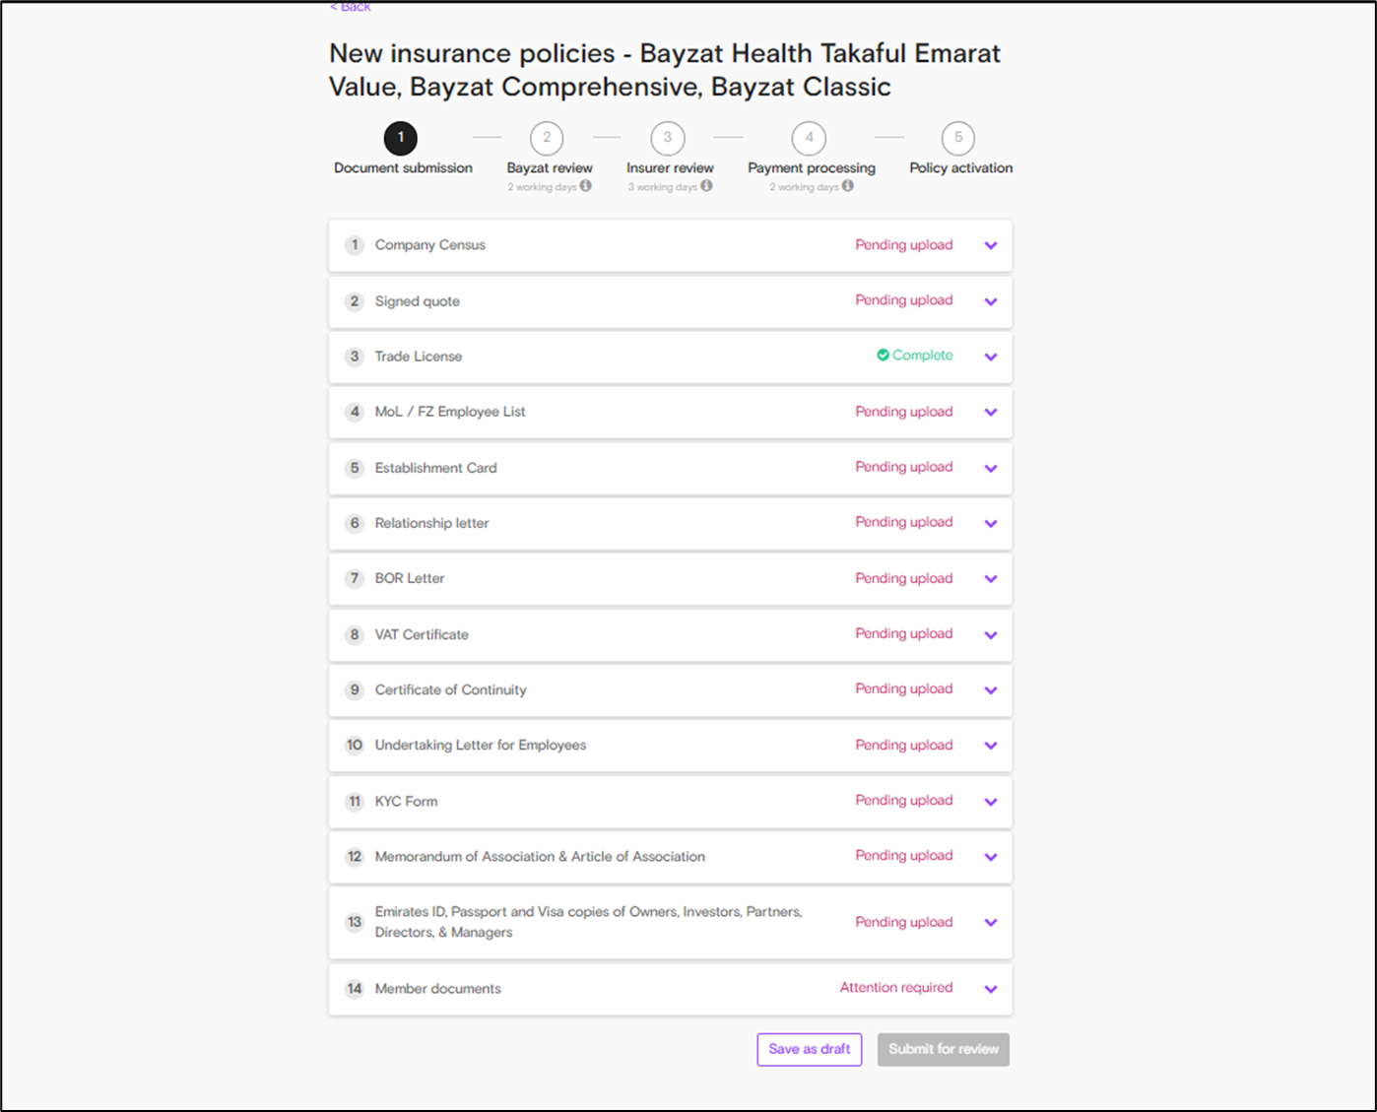Expand the Relationship letter chevron
This screenshot has width=1377, height=1112.
tap(991, 524)
